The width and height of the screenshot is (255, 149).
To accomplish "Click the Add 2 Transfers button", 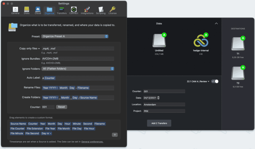I will pyautogui.click(x=159, y=123).
